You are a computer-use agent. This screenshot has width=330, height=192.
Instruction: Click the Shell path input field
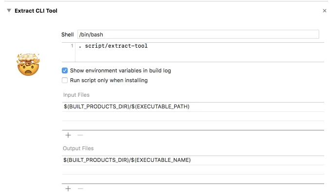click(198, 34)
